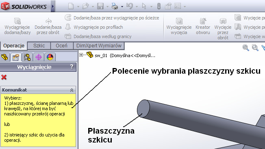Open the Select tool dropdown arrow

[151, 7]
